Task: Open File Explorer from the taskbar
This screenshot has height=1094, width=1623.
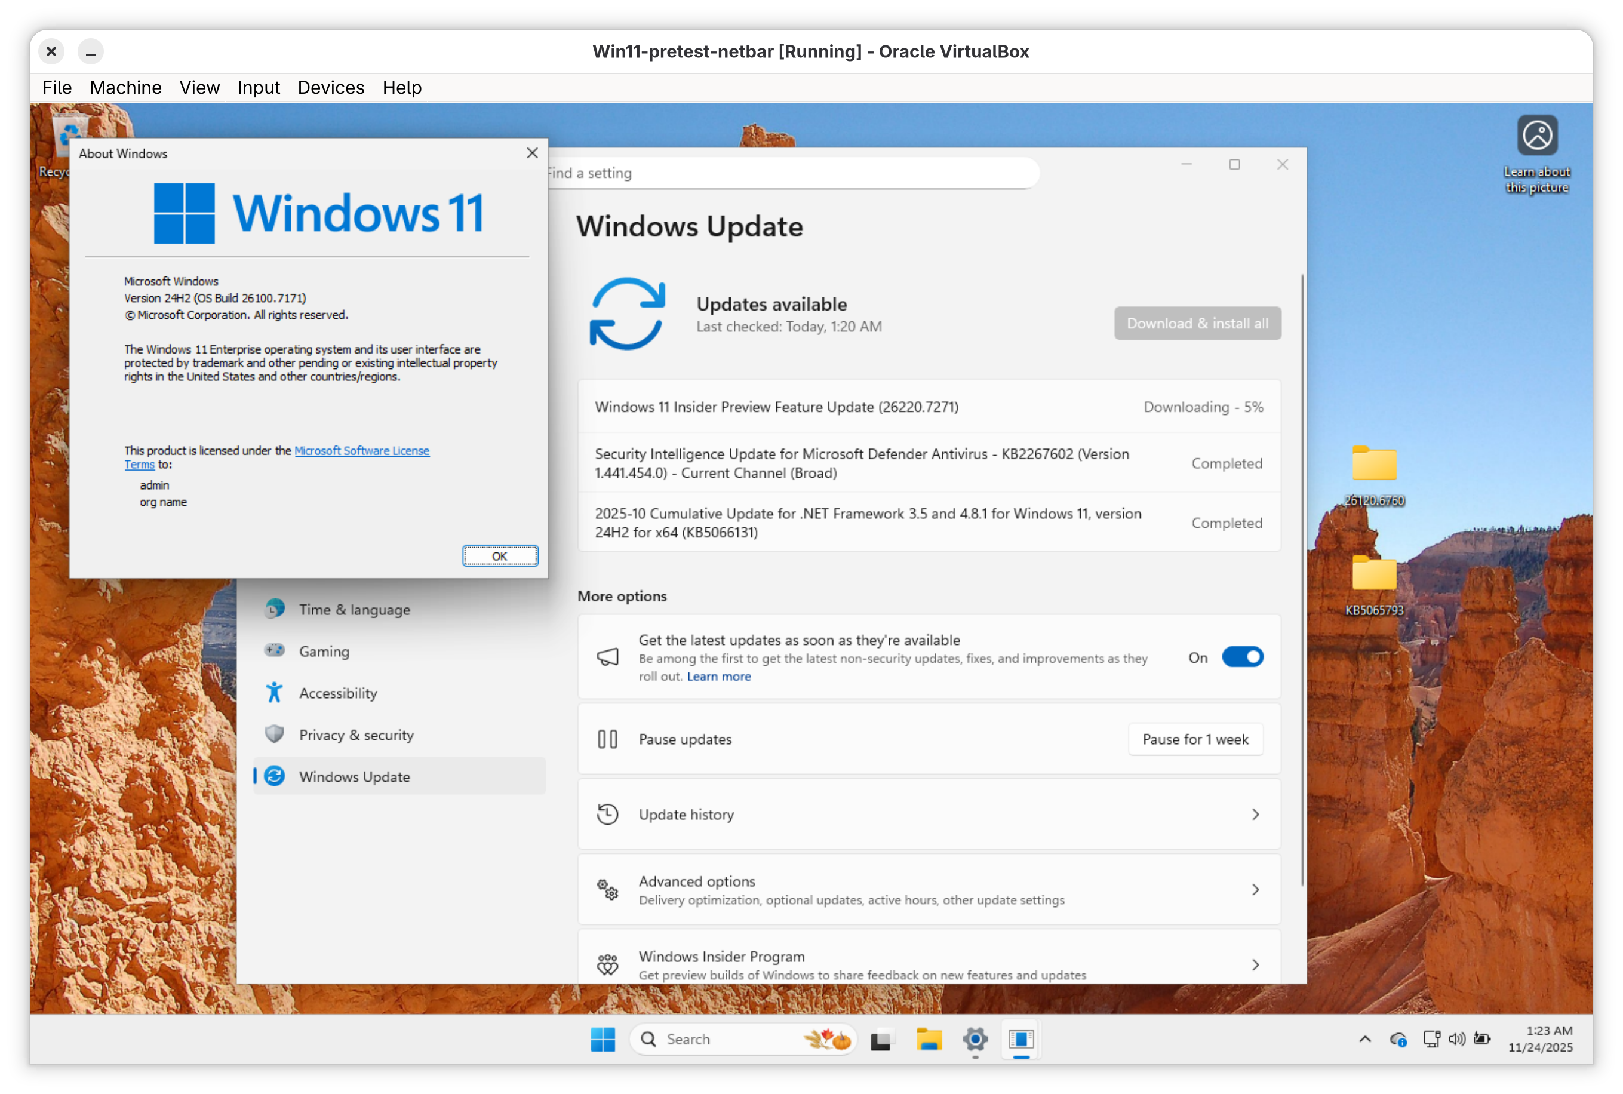Action: coord(929,1040)
